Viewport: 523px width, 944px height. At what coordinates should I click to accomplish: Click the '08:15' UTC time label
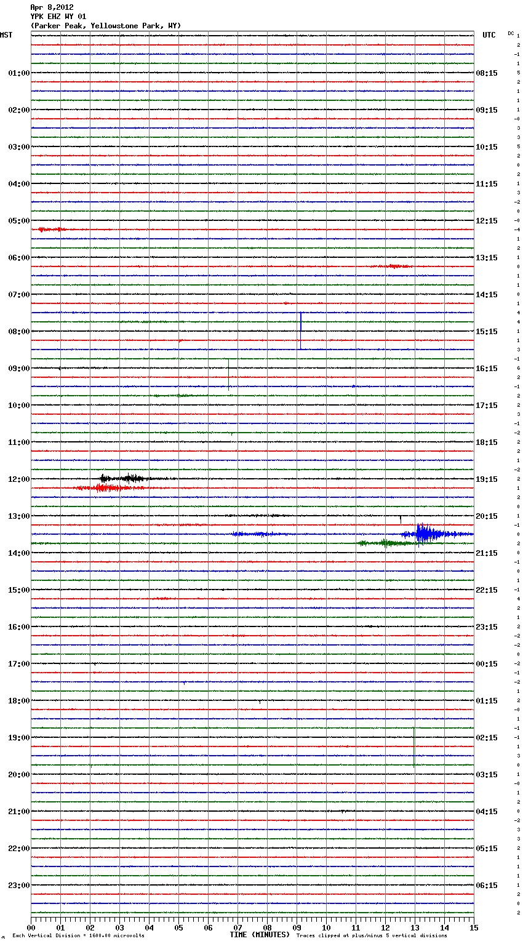[487, 73]
